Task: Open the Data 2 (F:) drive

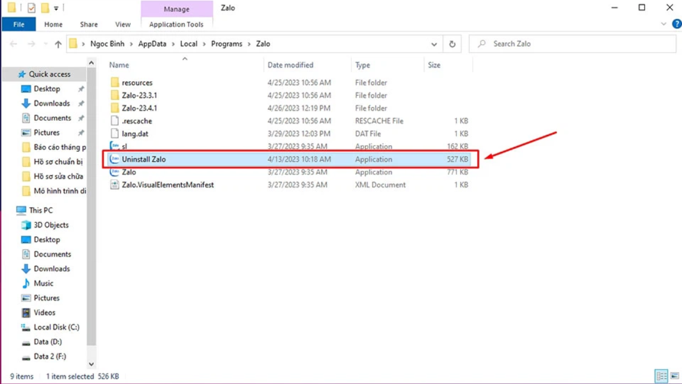Action: click(50, 356)
